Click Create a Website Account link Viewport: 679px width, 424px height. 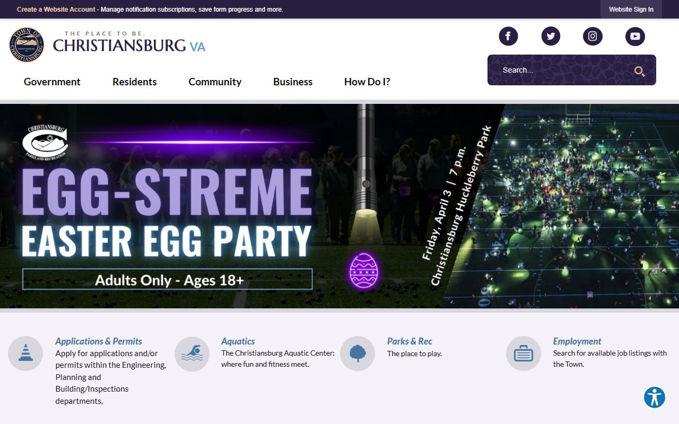tap(56, 10)
